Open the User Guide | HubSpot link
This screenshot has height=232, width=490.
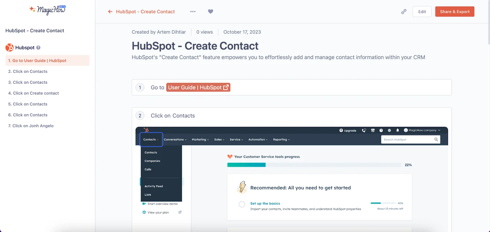click(x=198, y=87)
